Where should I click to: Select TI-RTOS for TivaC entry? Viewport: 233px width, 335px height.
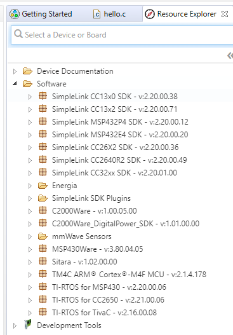(x=104, y=313)
